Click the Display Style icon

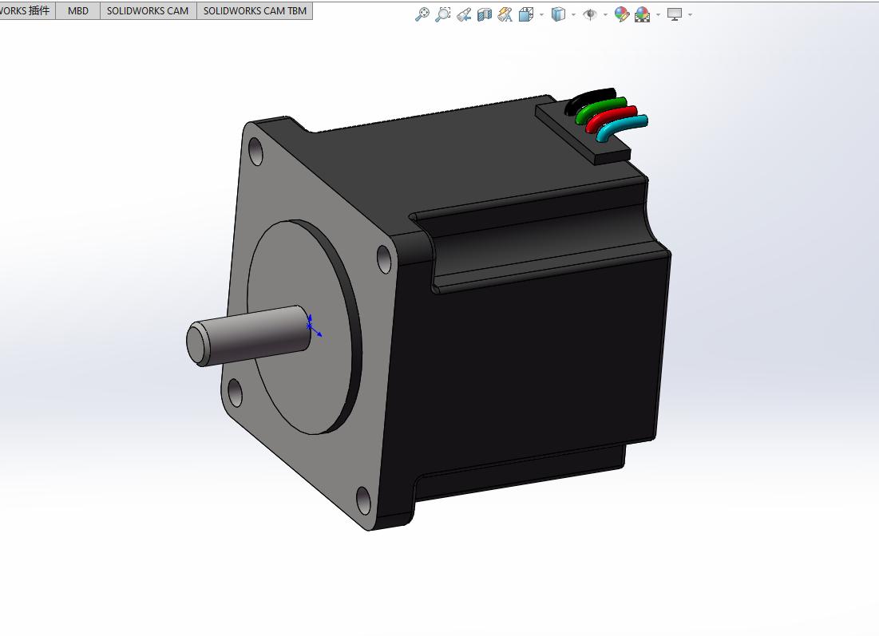coord(558,14)
